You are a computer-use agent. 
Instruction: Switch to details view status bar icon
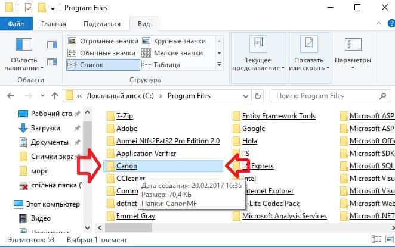(x=377, y=239)
